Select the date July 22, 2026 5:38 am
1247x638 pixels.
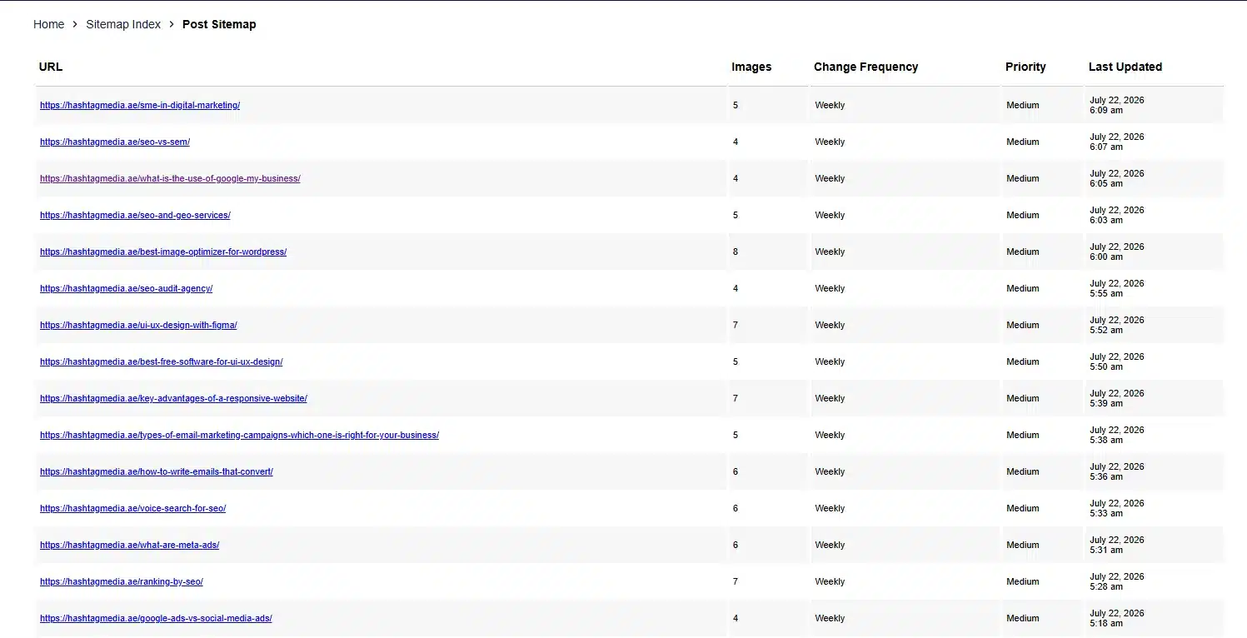point(1117,435)
